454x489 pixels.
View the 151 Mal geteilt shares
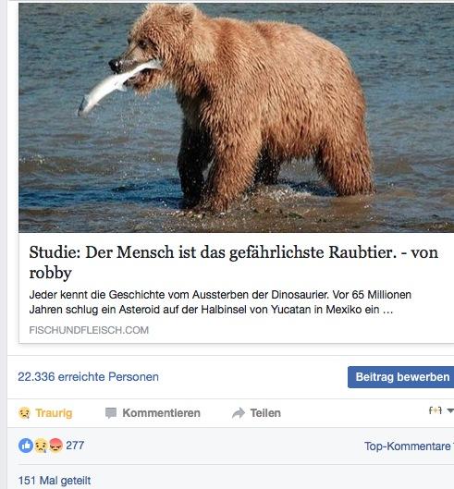(x=55, y=481)
